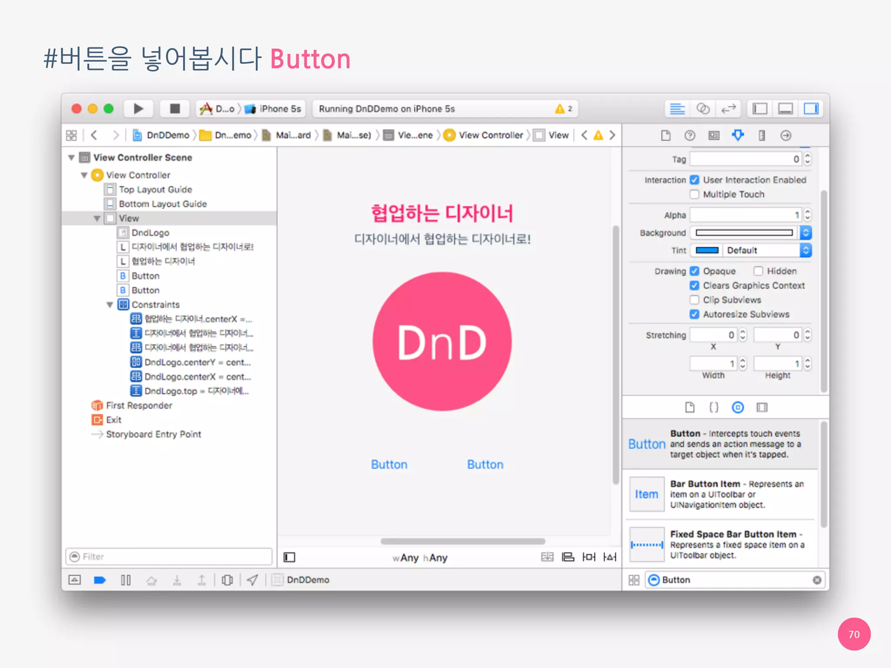Toggle the document outline button
891x668 pixels.
(289, 557)
